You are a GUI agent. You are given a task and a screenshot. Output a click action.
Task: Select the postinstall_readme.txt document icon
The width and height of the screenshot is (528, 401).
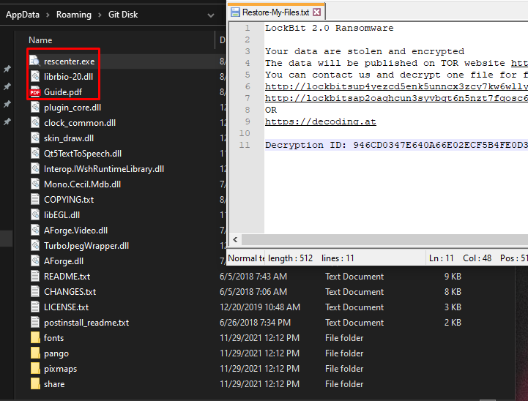35,322
